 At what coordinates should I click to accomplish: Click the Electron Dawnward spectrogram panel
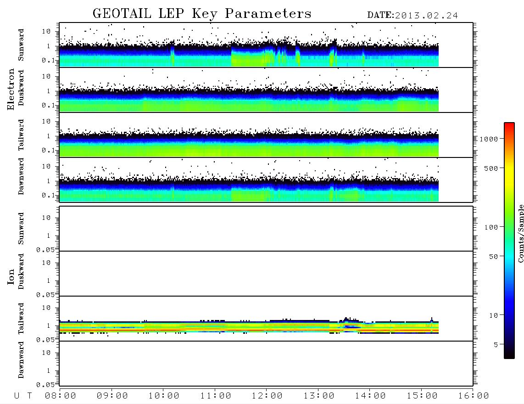click(x=266, y=180)
